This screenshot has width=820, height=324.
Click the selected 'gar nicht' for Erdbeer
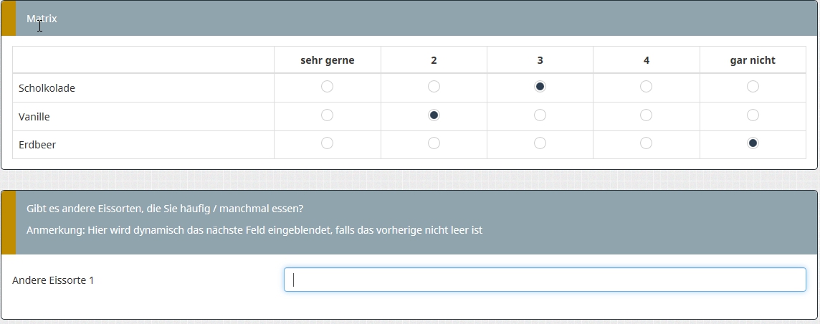click(753, 143)
